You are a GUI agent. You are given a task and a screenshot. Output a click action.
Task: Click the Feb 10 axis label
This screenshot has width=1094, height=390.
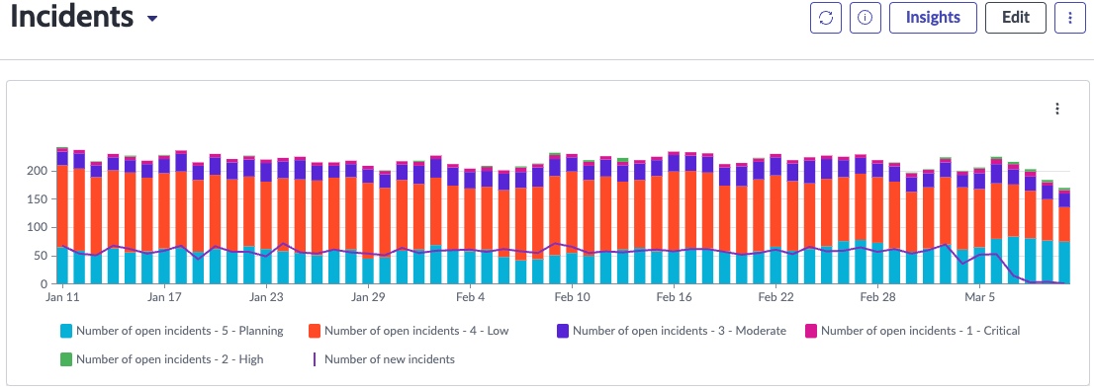tap(572, 297)
